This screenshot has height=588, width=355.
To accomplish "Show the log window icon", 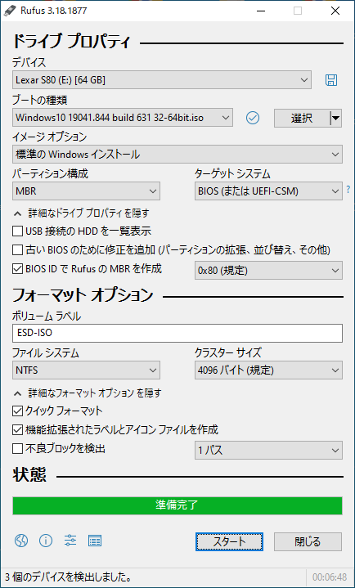I will [95, 541].
